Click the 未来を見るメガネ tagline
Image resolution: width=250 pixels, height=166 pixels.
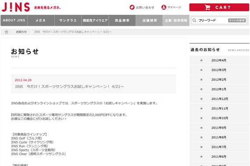[x=47, y=7]
